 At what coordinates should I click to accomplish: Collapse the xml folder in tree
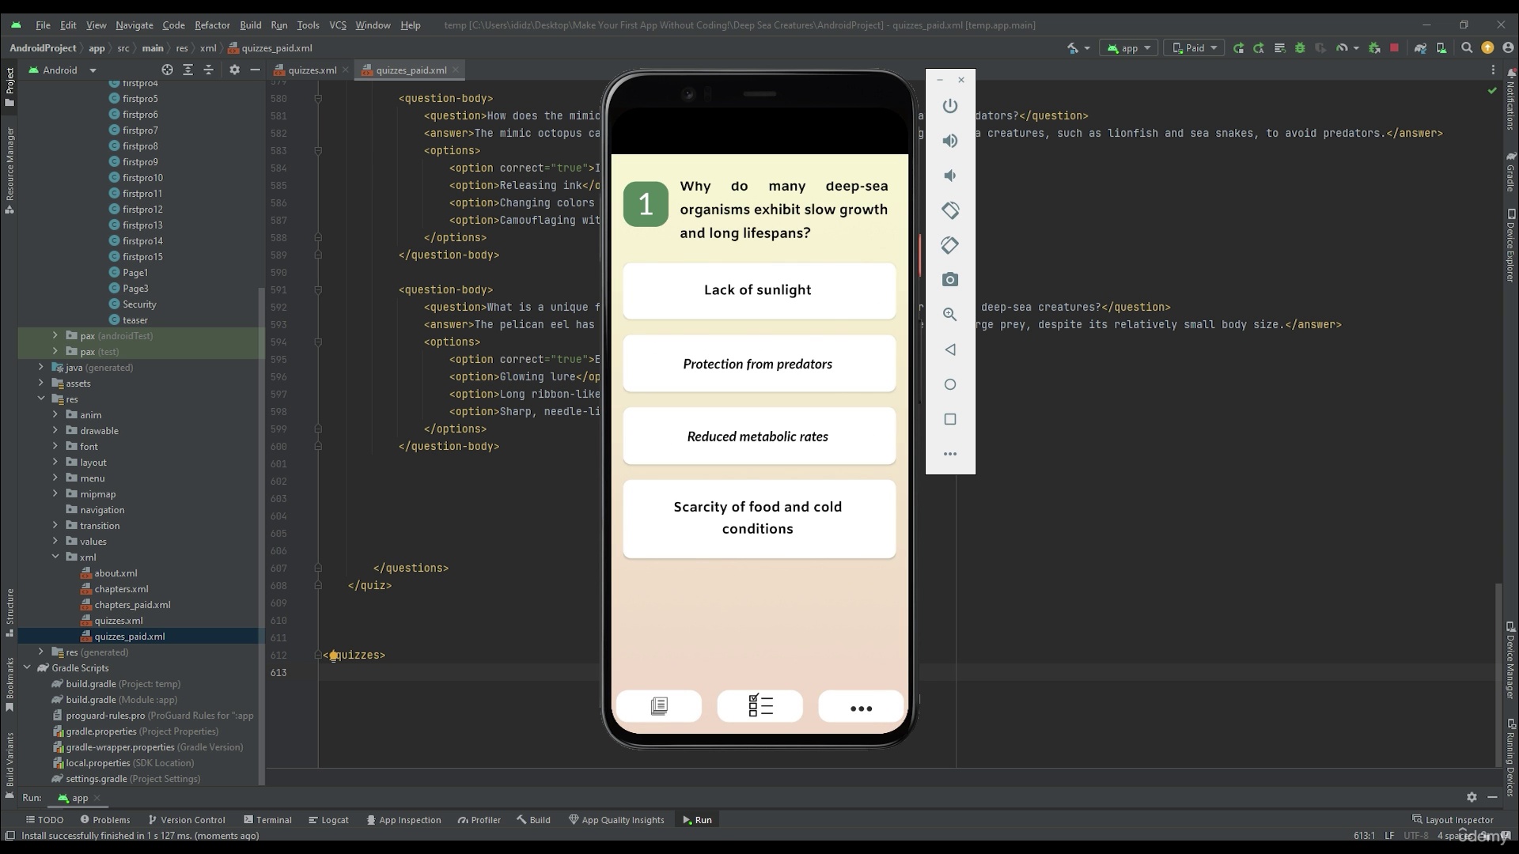pyautogui.click(x=55, y=557)
